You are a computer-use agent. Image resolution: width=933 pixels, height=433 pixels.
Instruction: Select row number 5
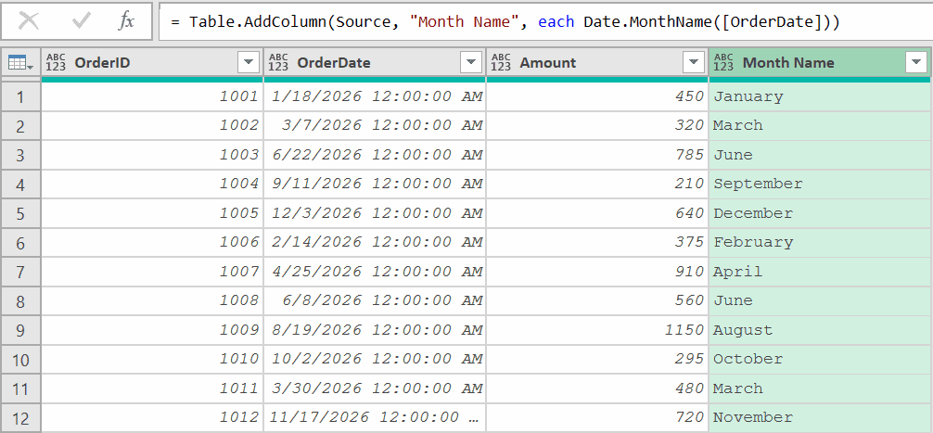[20, 213]
